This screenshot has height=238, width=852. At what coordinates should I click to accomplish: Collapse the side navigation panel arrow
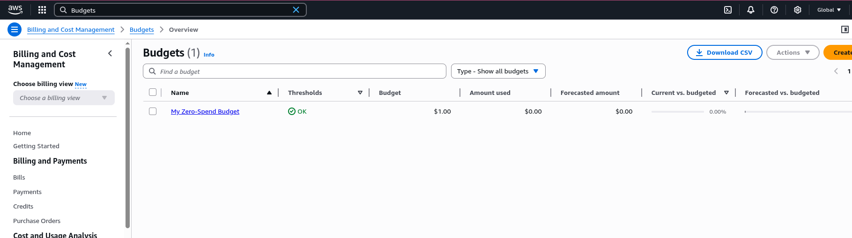pos(110,53)
